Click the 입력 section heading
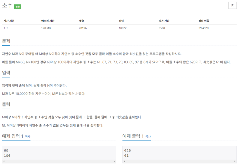This screenshot has height=167, width=240. [x=6, y=73]
